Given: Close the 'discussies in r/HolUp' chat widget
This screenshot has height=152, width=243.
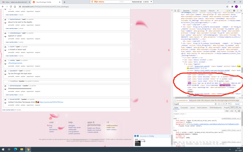Looking at the screenshot, I should (x=170, y=136).
